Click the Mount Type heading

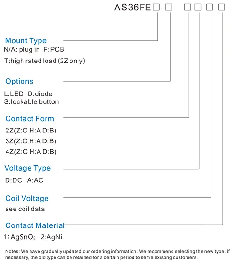point(26,41)
